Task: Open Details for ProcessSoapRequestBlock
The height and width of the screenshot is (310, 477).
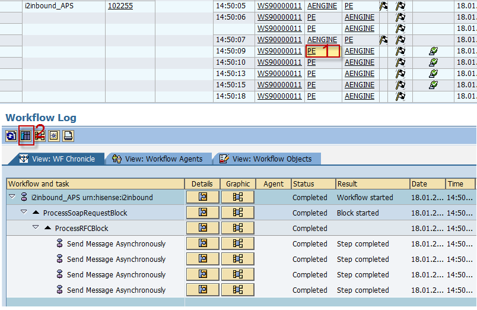Action: click(202, 213)
